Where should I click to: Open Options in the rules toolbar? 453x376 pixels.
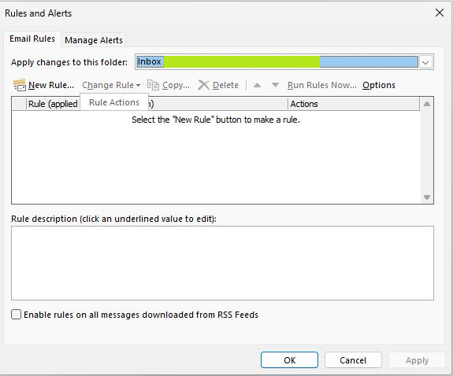click(x=379, y=85)
